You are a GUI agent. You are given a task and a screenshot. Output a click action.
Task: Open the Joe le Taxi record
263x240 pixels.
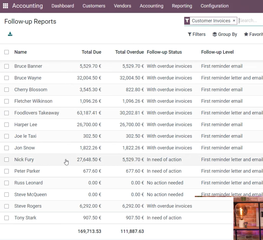pyautogui.click(x=25, y=136)
